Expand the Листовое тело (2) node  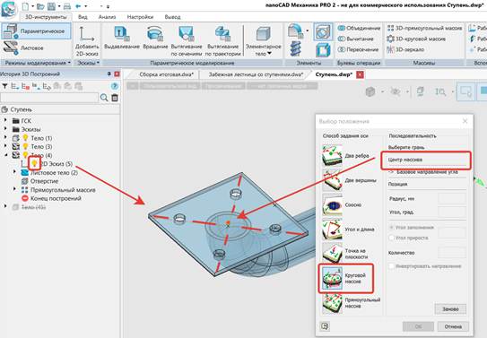tap(14, 171)
